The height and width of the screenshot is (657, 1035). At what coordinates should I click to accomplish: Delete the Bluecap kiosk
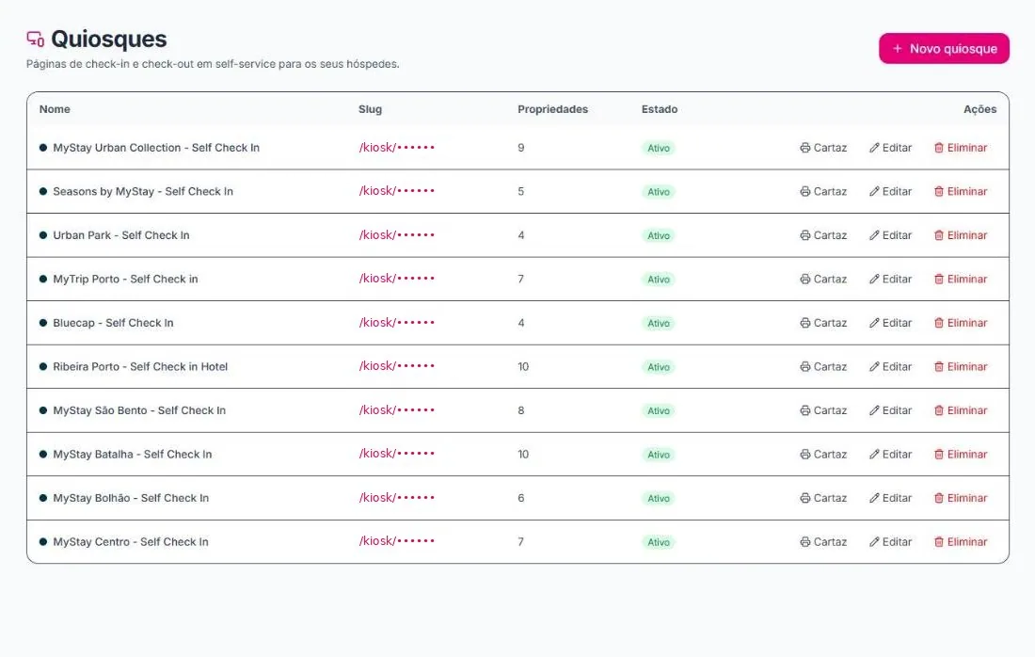961,323
